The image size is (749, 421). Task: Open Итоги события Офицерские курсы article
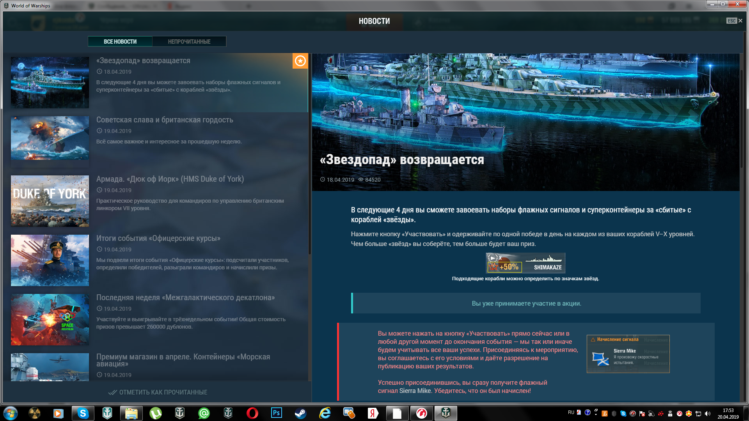158,239
